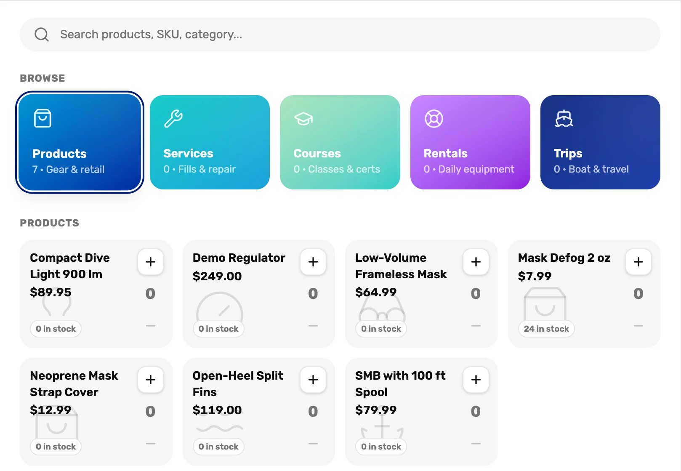The height and width of the screenshot is (471, 681).
Task: Click the SMB with 100 ft Spool title
Action: (400, 383)
